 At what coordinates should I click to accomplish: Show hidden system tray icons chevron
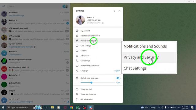tap(159, 108)
